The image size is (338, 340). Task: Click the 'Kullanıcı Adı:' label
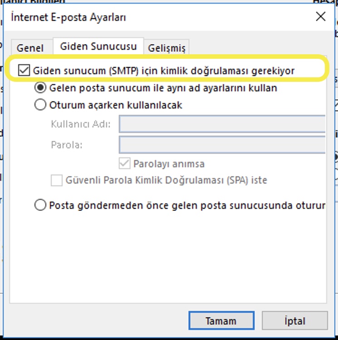(x=81, y=125)
